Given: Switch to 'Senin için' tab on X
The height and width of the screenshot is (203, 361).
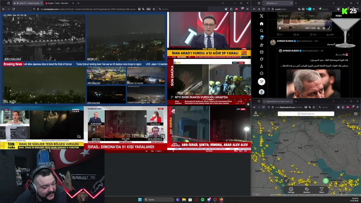Looking at the screenshot, I should click(283, 16).
